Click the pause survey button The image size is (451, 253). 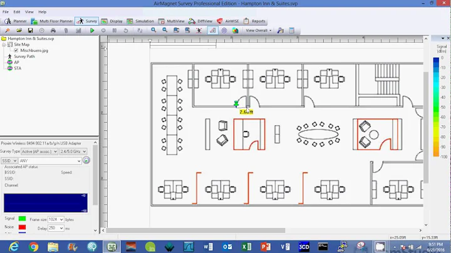pos(115,30)
